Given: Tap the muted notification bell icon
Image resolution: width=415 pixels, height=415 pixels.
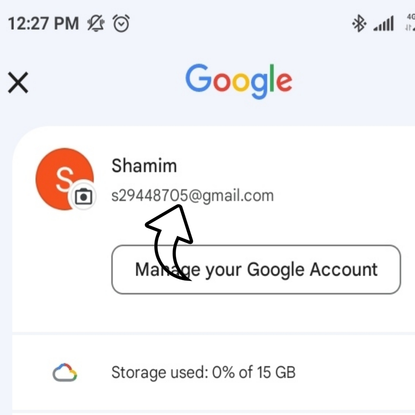Looking at the screenshot, I should 96,24.
